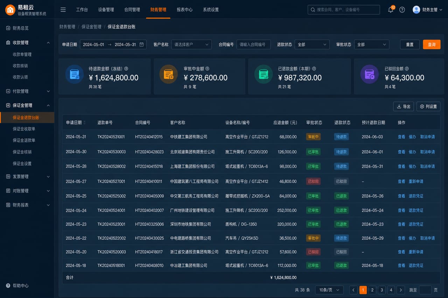
Task: Click info icon beside 待退款金额 (冻结)
Action: click(x=126, y=69)
